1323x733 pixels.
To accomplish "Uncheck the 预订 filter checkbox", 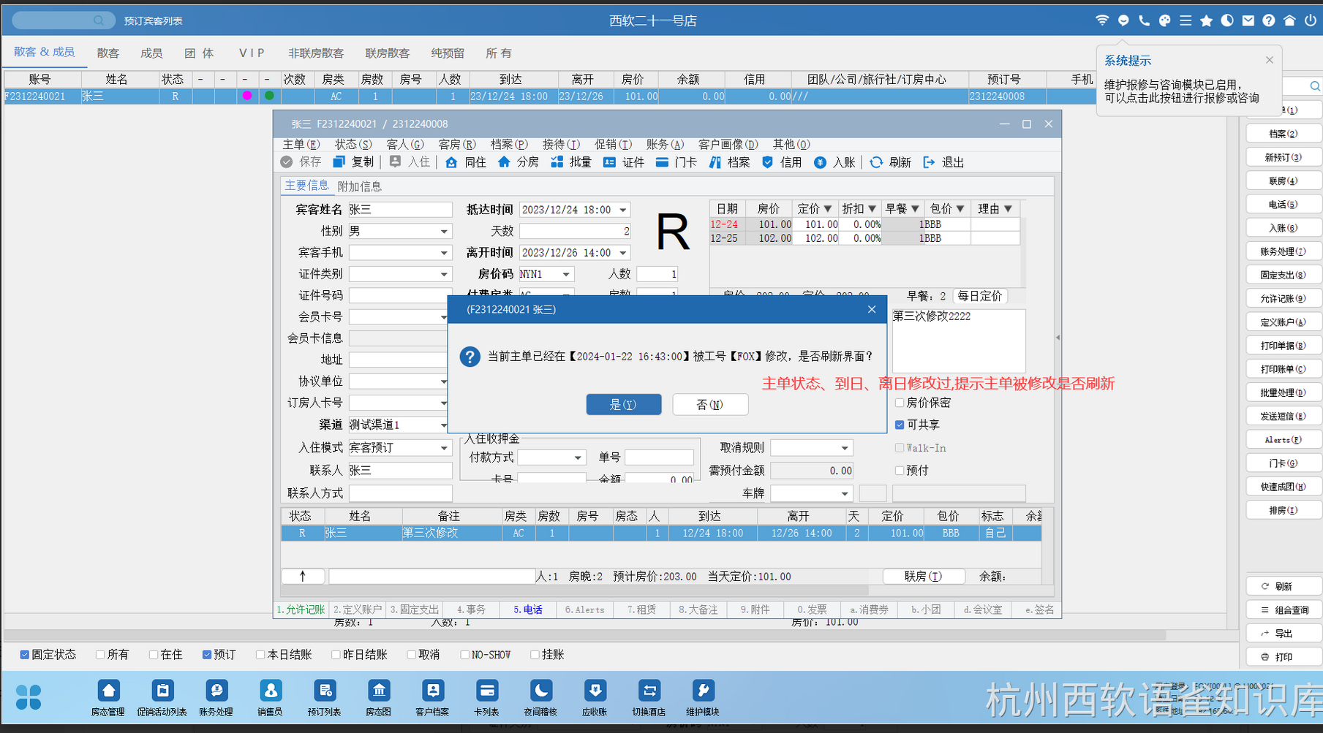I will click(x=207, y=655).
